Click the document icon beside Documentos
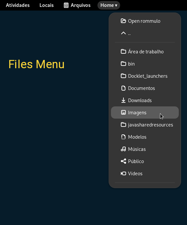 (123, 88)
